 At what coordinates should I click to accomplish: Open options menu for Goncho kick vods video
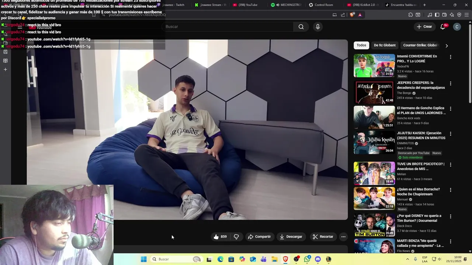click(450, 109)
